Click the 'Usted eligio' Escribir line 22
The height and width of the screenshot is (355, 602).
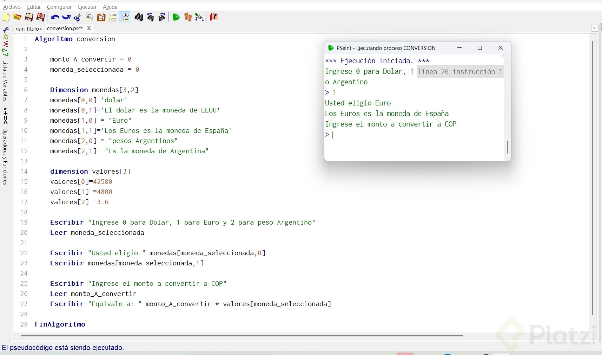[158, 253]
